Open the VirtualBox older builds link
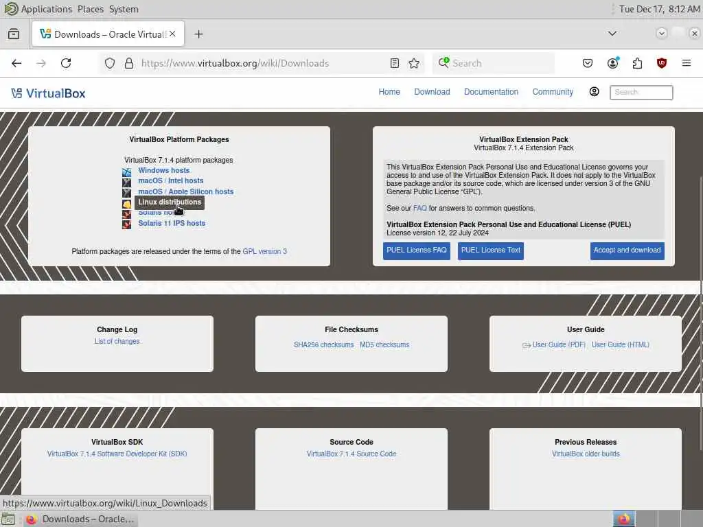The width and height of the screenshot is (703, 527). 586,454
